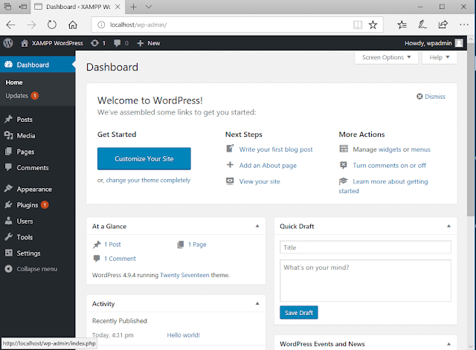
Task: Click the WordPress logo in admin bar
Action: click(8, 43)
